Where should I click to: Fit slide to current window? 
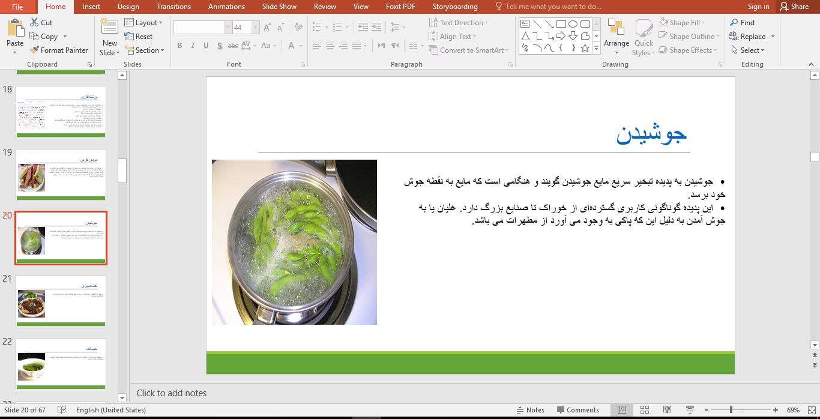pos(812,410)
